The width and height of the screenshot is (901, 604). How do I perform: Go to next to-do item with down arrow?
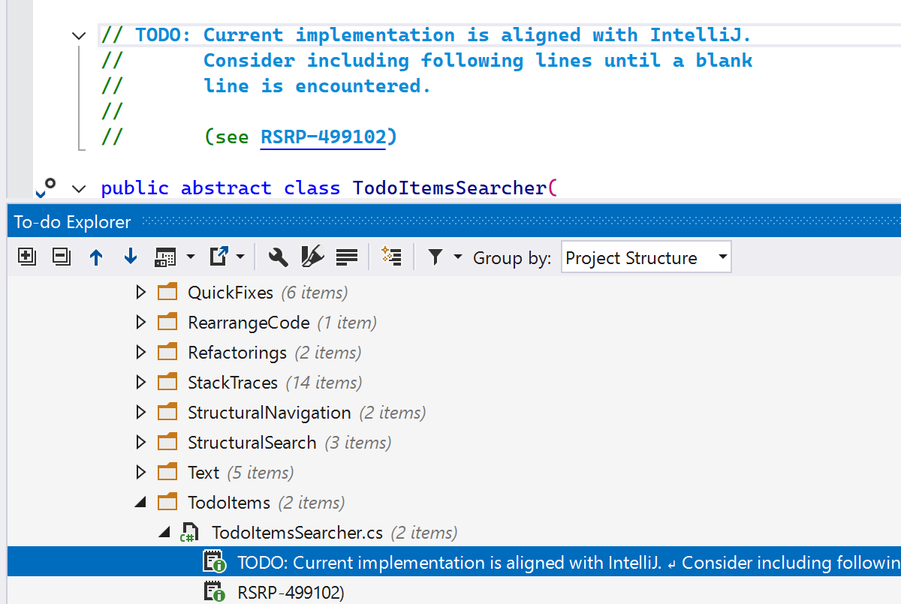click(x=130, y=257)
